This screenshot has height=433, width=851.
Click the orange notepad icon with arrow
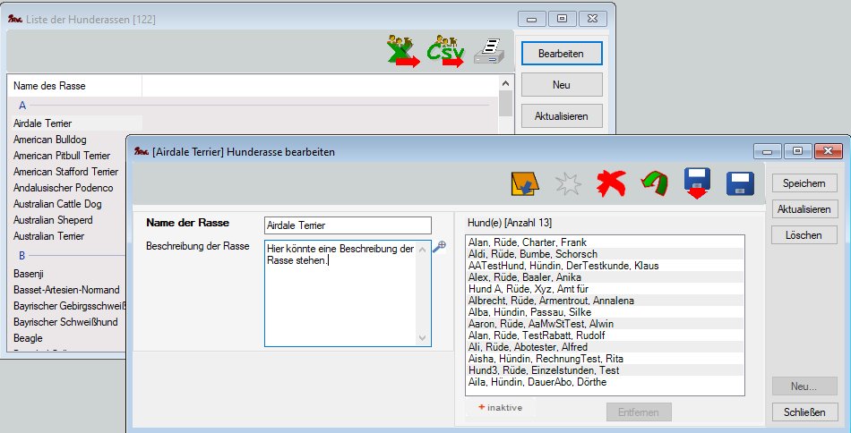point(524,184)
